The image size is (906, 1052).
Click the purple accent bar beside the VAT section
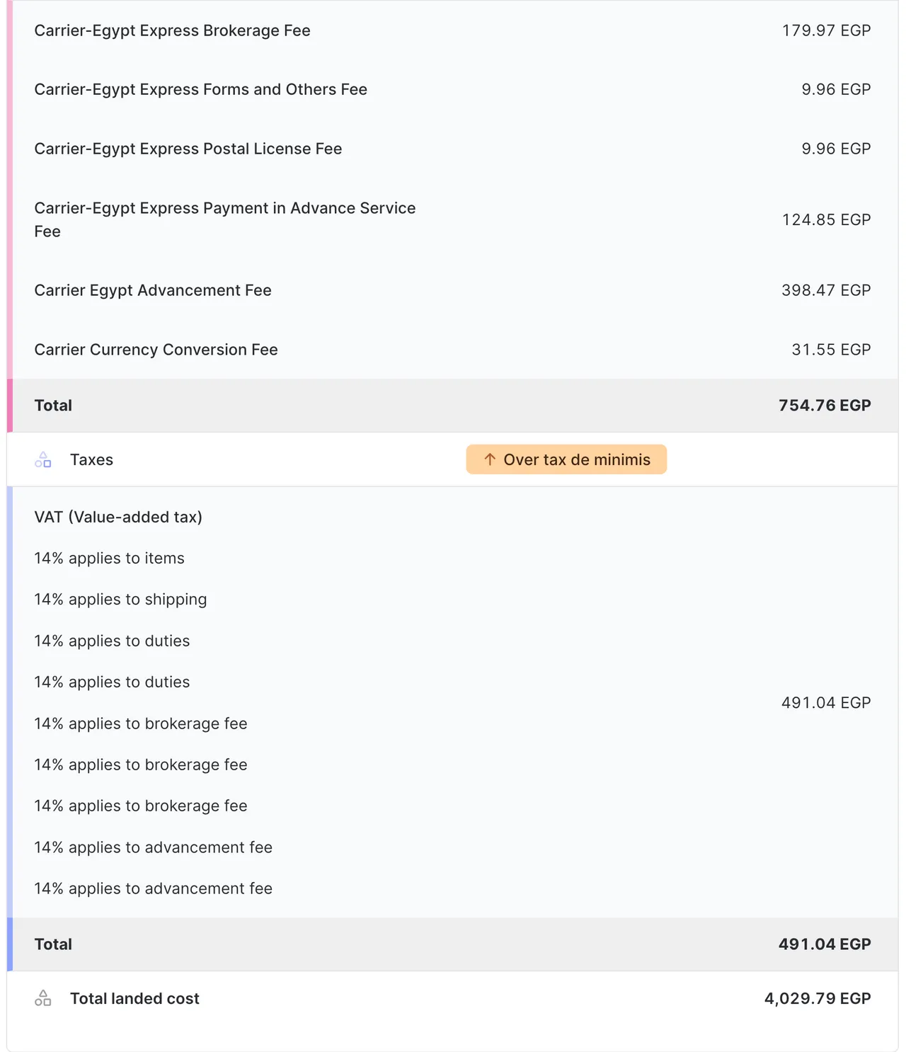[12, 701]
